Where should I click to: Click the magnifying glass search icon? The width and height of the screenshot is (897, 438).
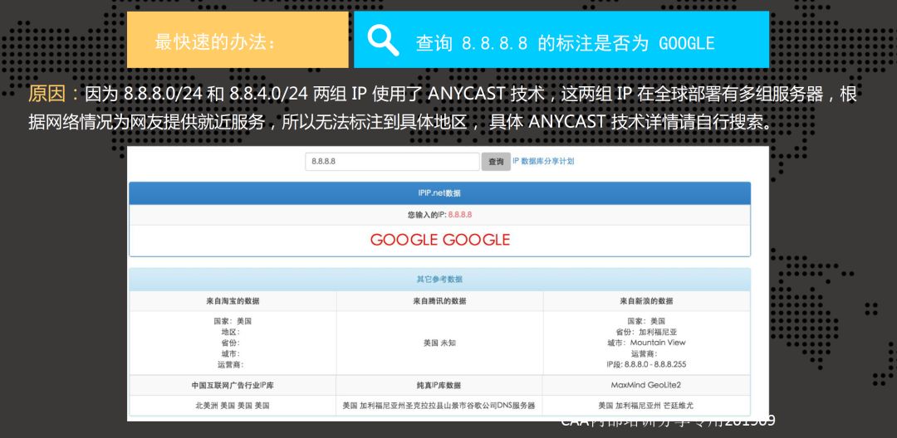click(384, 40)
